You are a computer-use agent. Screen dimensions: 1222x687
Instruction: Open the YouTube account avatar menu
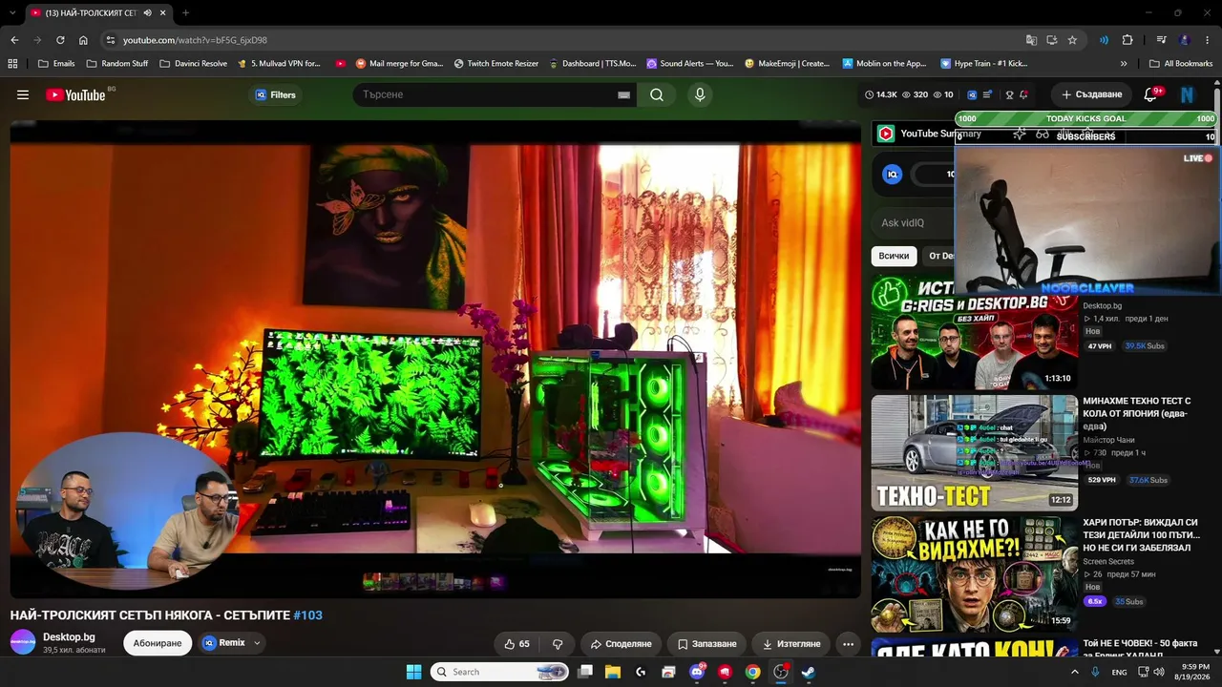tap(1188, 94)
